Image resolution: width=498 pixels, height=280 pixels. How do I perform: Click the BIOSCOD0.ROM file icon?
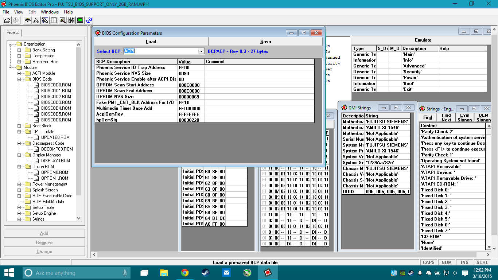click(x=36, y=85)
